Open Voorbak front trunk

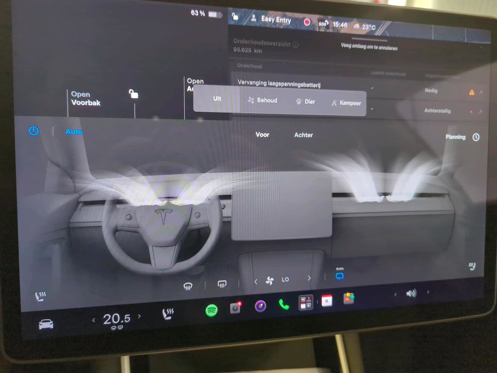point(85,98)
